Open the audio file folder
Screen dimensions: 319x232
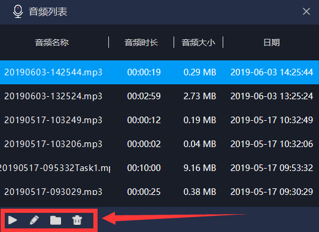56,221
